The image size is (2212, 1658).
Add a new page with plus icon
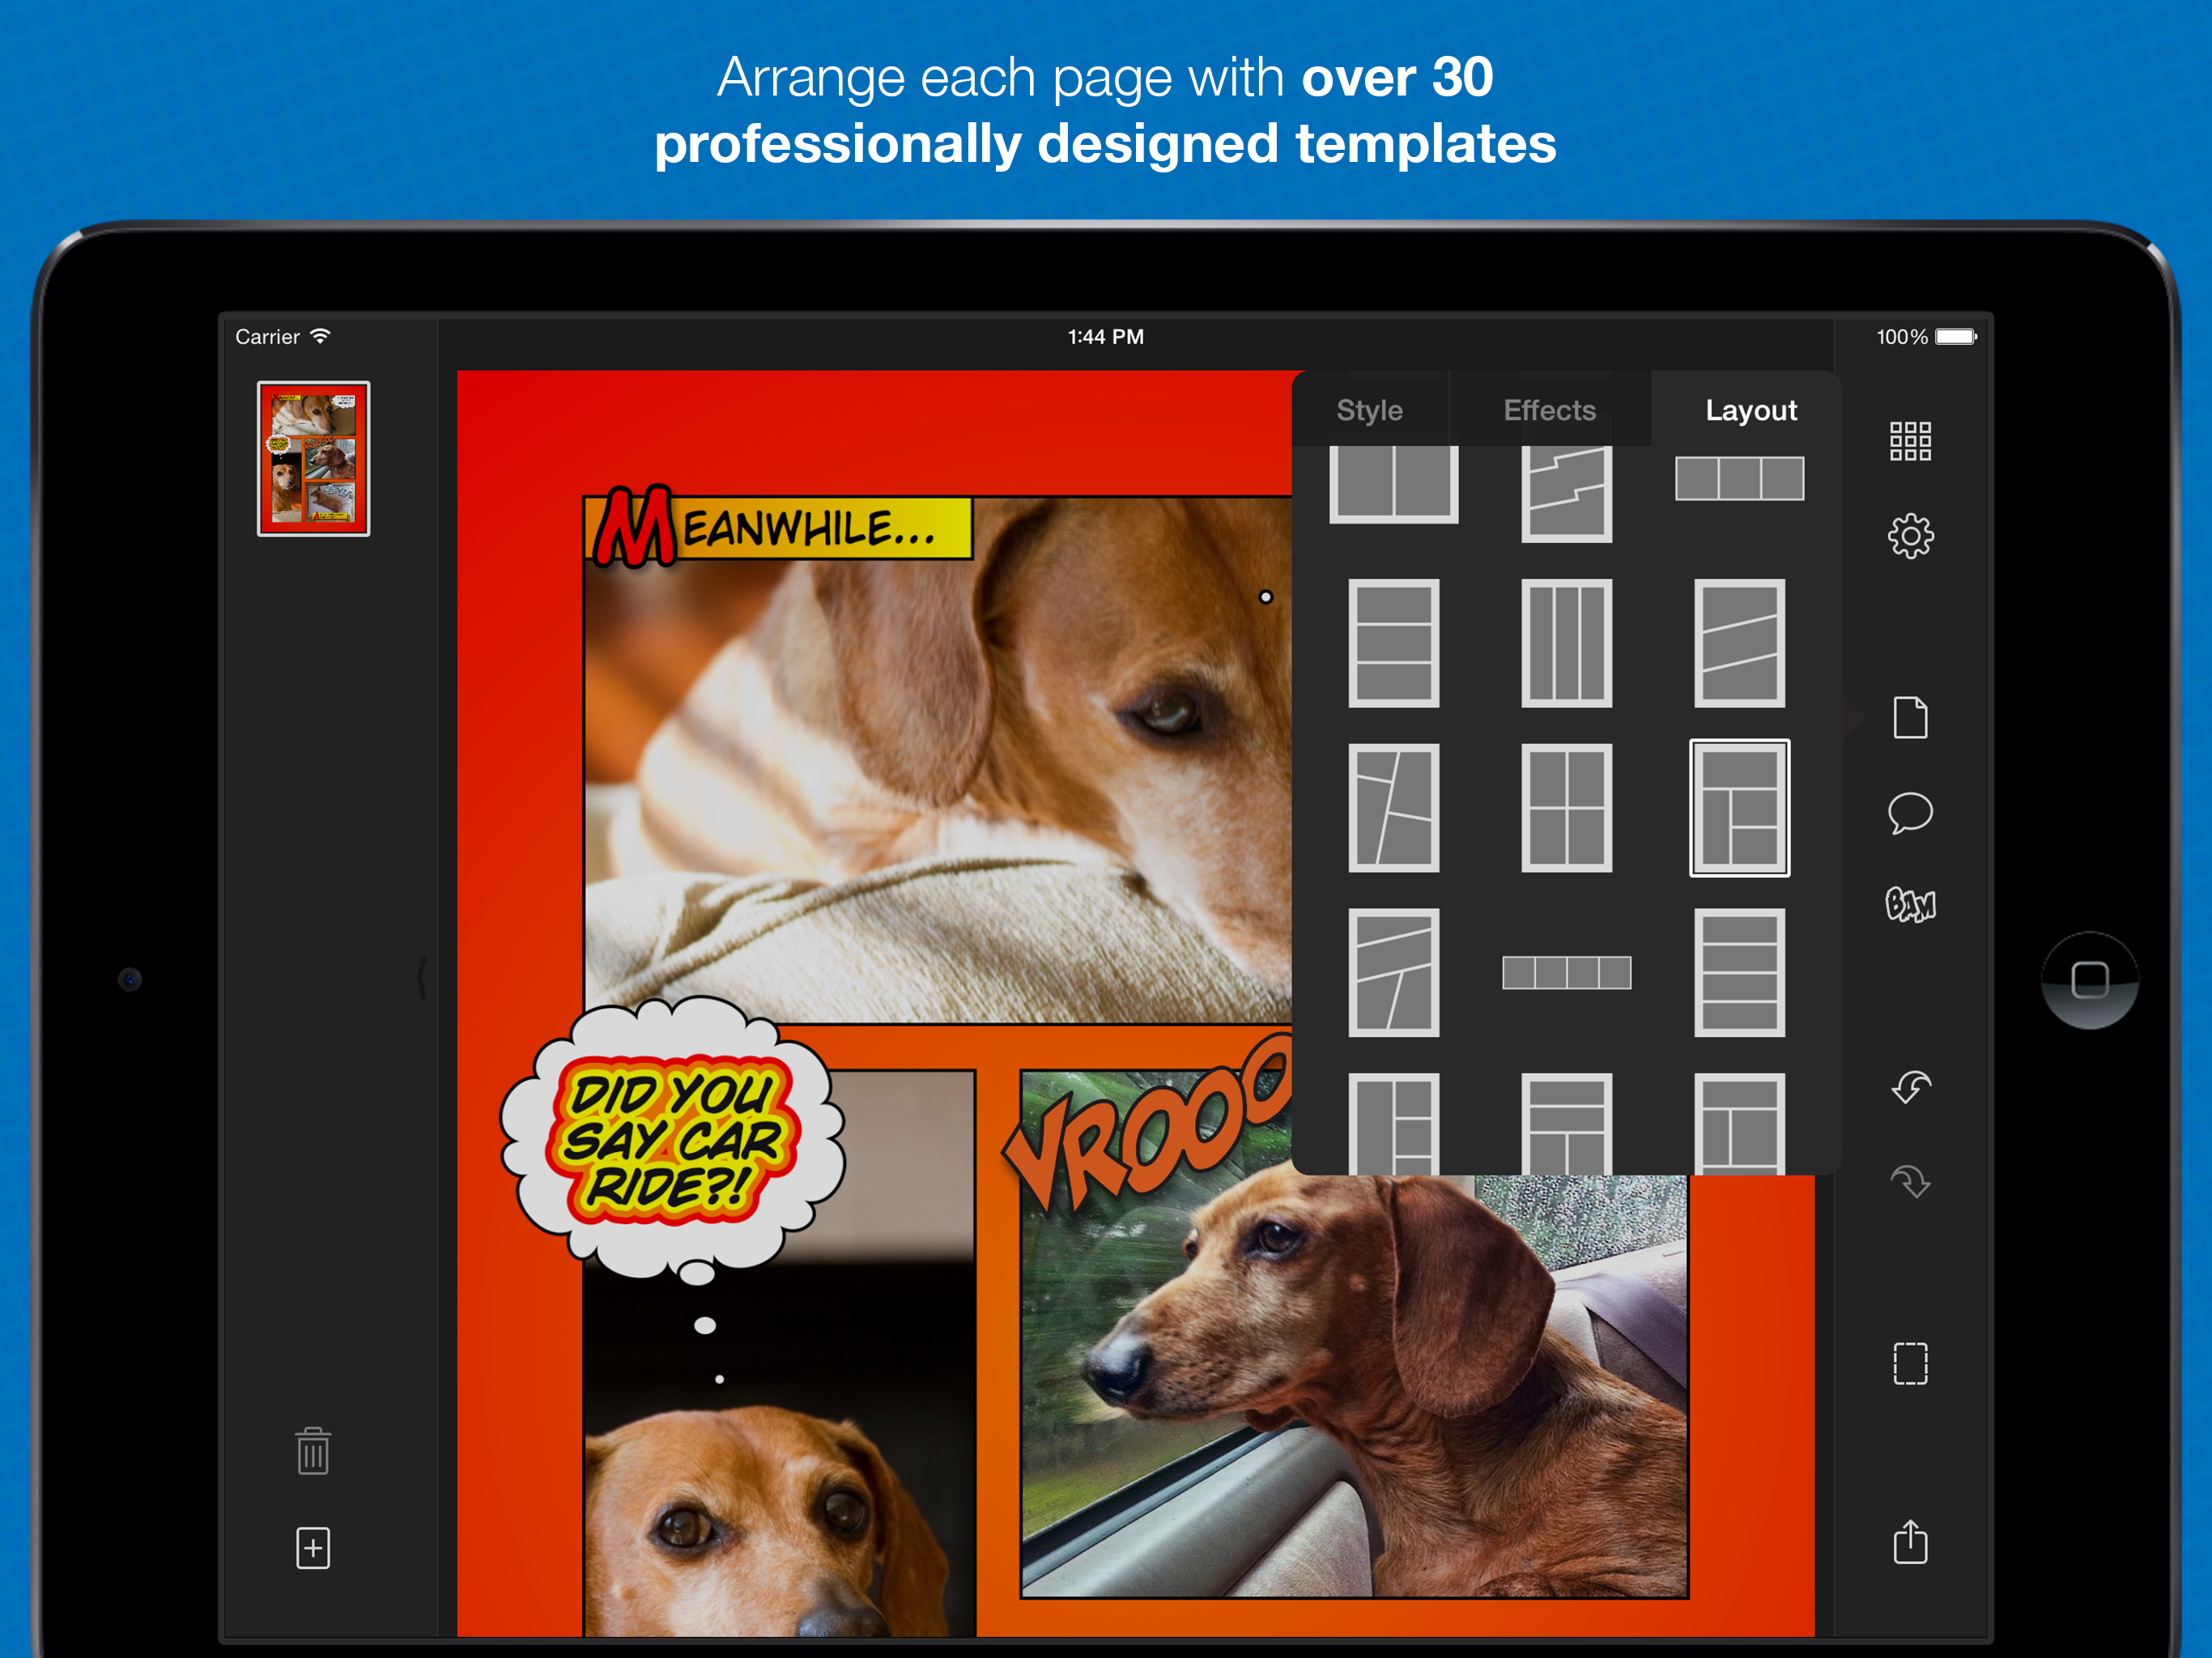point(313,1548)
